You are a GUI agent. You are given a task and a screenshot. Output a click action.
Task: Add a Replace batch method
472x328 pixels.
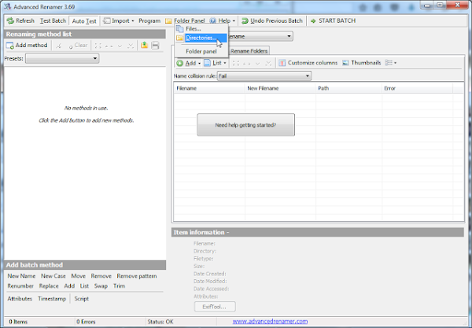click(x=49, y=286)
